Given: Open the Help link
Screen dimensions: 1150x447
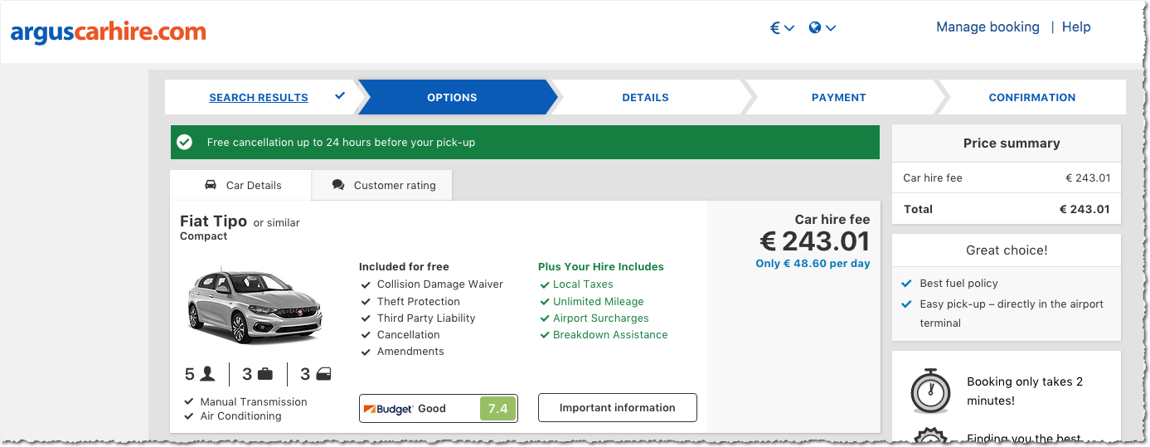Looking at the screenshot, I should pyautogui.click(x=1076, y=27).
